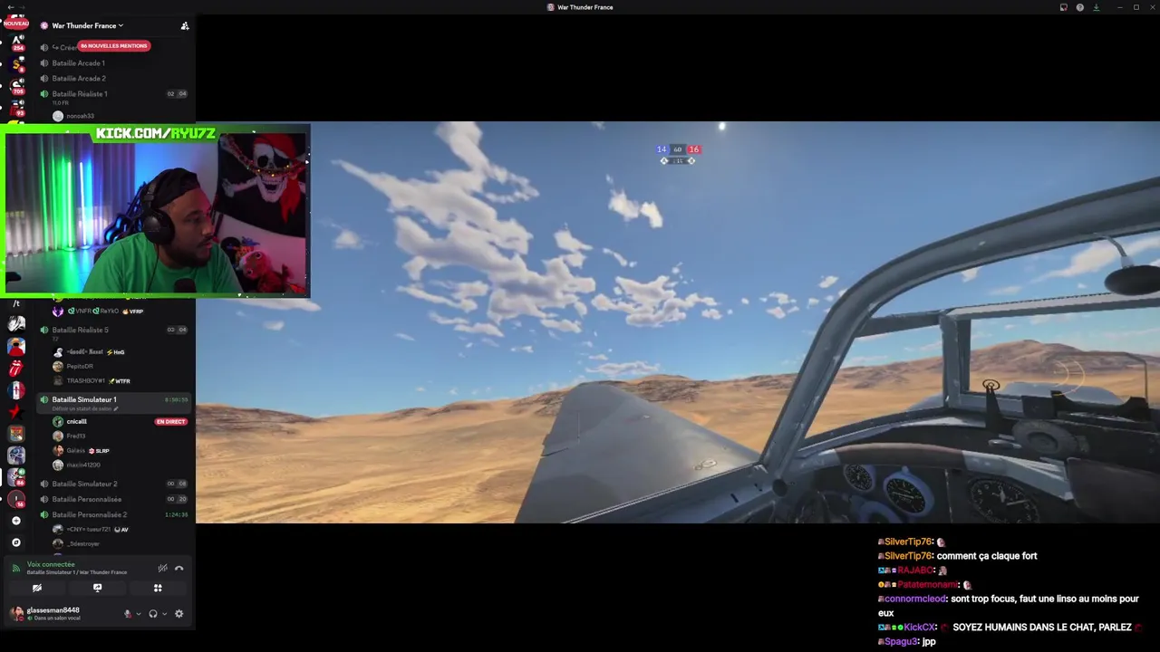The width and height of the screenshot is (1160, 652).
Task: Open the server with the 86 badge
Action: click(x=16, y=477)
